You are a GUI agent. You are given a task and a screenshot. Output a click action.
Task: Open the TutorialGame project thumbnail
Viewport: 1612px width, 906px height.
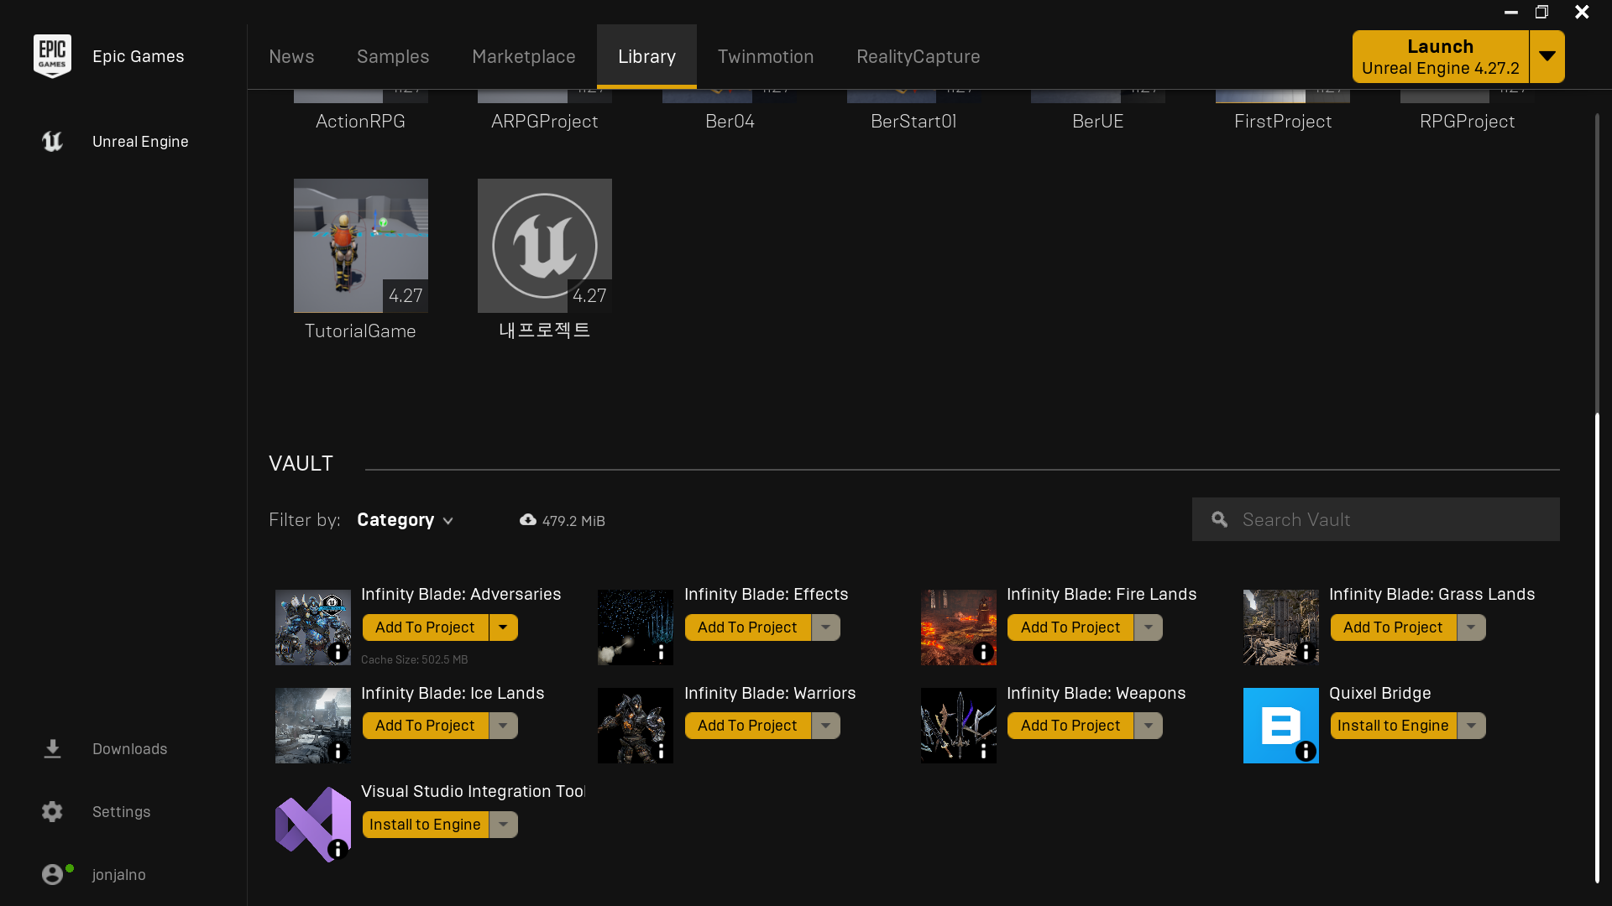pyautogui.click(x=360, y=245)
